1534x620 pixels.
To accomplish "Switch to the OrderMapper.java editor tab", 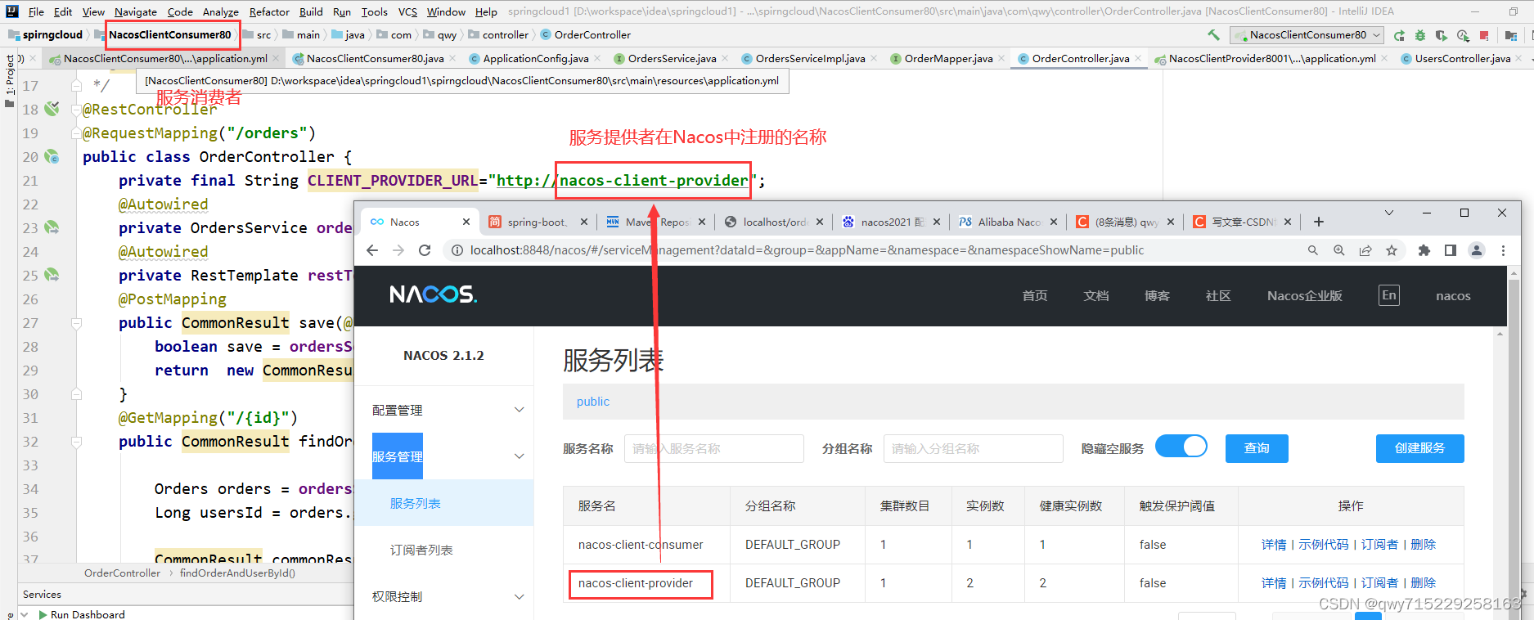I will coord(948,59).
